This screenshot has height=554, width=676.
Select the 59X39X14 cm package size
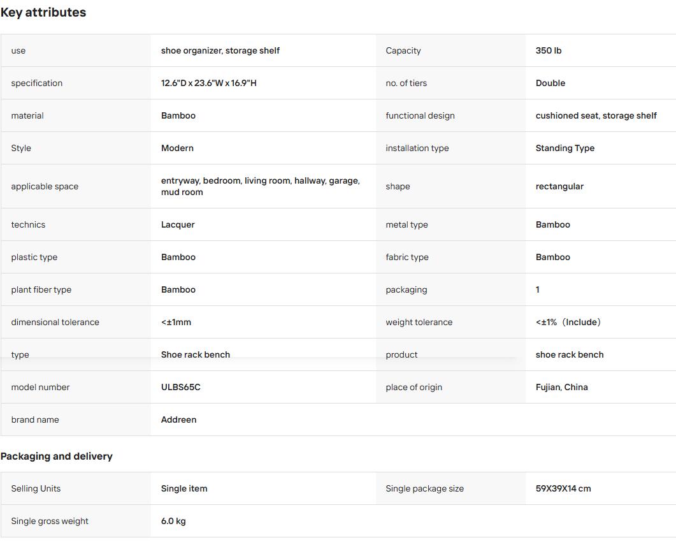563,488
